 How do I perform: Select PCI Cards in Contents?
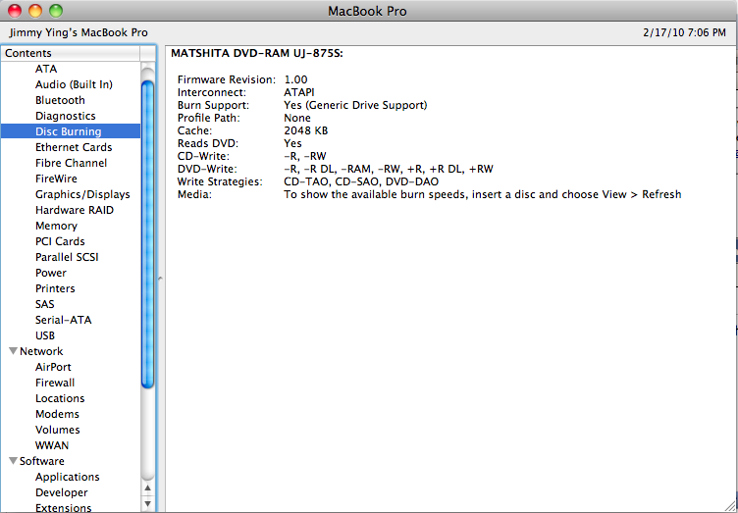pyautogui.click(x=60, y=241)
